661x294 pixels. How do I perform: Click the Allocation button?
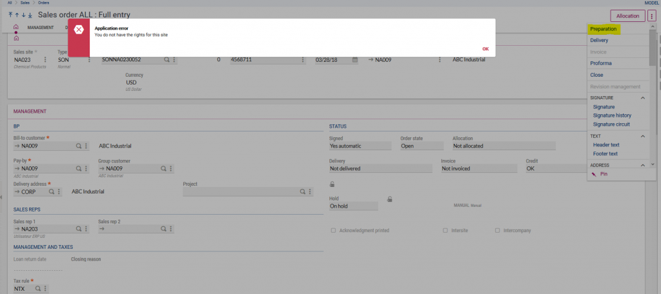pyautogui.click(x=627, y=15)
